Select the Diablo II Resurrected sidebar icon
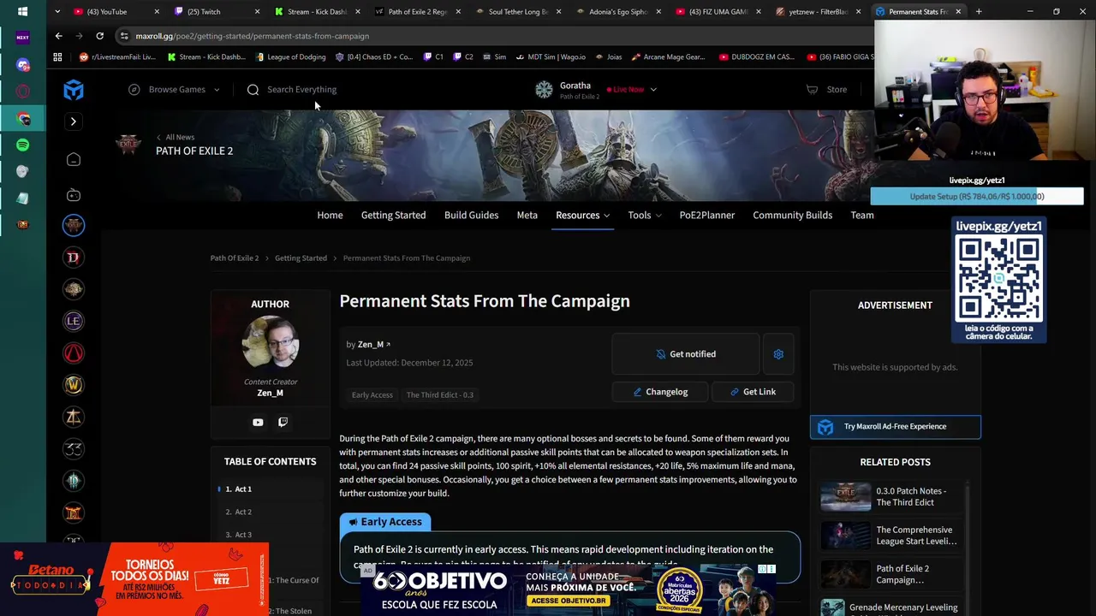1096x616 pixels. tap(74, 512)
